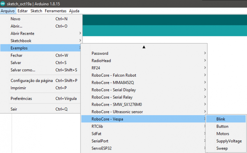247x153 pixels.
Task: Expand the RadioHead examples
Action: click(144, 60)
